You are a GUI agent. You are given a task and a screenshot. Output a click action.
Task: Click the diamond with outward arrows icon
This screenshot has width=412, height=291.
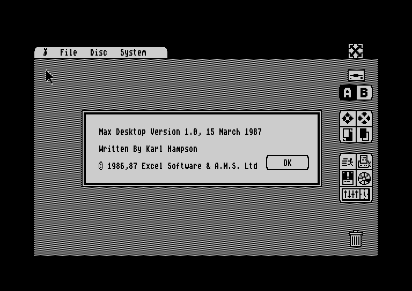tap(348, 118)
